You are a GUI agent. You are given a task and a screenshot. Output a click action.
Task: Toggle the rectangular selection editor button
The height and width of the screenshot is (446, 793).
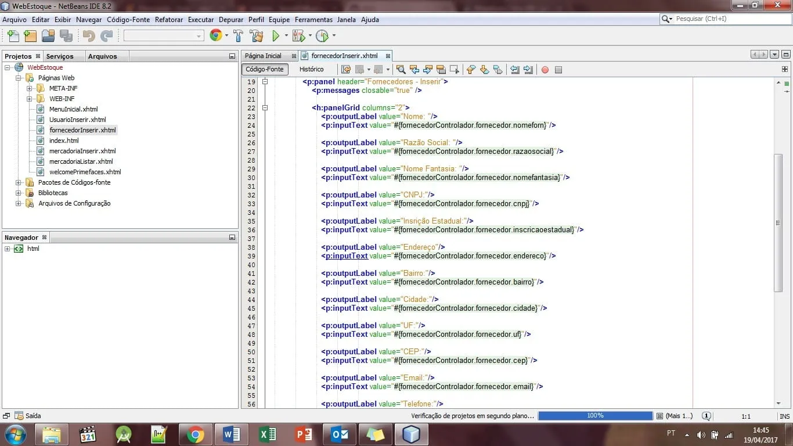454,70
